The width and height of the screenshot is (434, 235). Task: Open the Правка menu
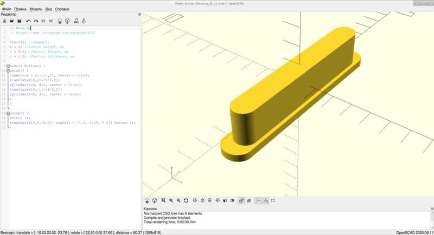tap(20, 9)
